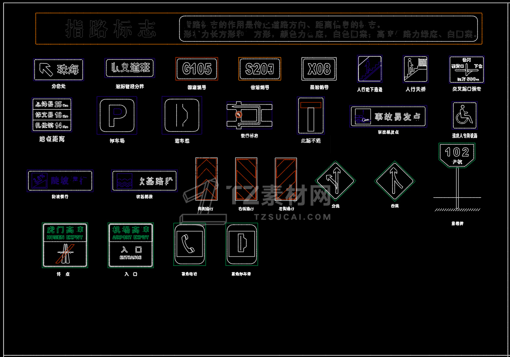Select the emergency telephone sign

point(190,244)
